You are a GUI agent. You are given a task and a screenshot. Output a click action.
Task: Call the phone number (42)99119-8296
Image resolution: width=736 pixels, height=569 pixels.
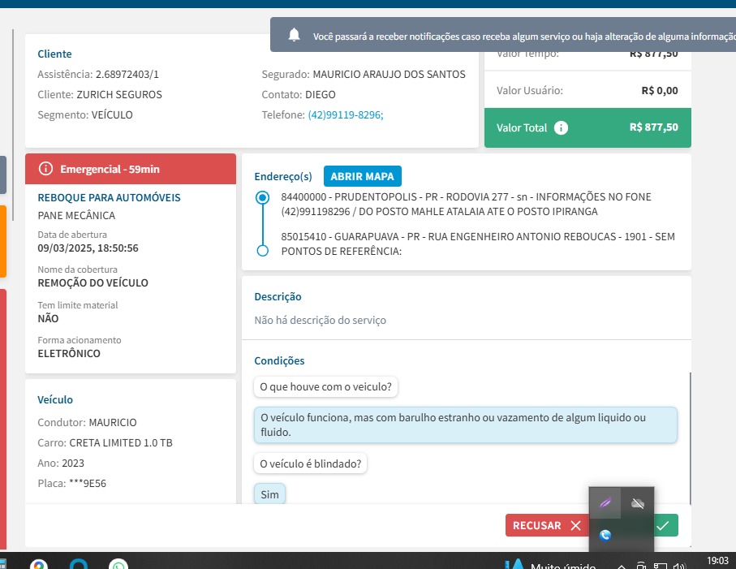(x=346, y=115)
